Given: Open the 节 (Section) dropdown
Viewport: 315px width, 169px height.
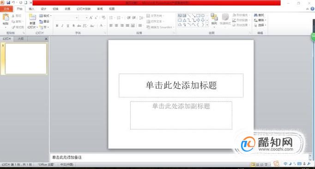Looking at the screenshot, I should click(x=44, y=27).
